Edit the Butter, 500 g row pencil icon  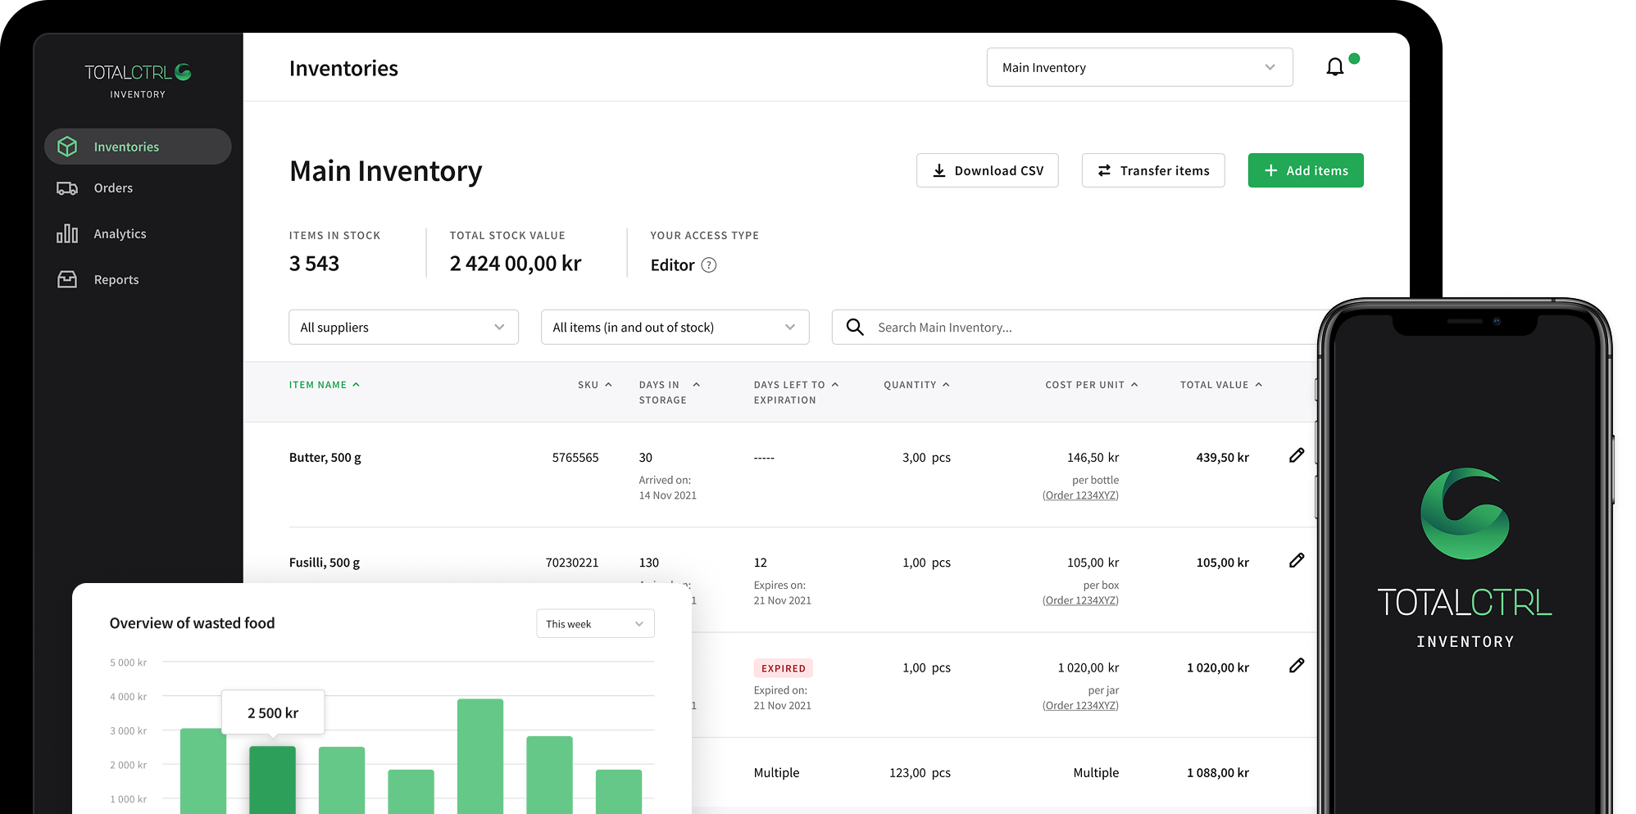(1297, 455)
